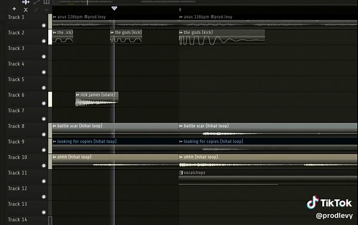The height and width of the screenshot is (225, 358).
Task: Click the dimmed slash icon next to the X
Action: [x=36, y=10]
